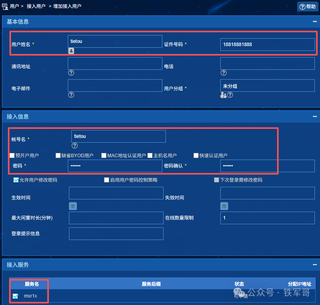Uncheck 允许用户修改密码 checkbox
320x305 pixels.
(16, 180)
